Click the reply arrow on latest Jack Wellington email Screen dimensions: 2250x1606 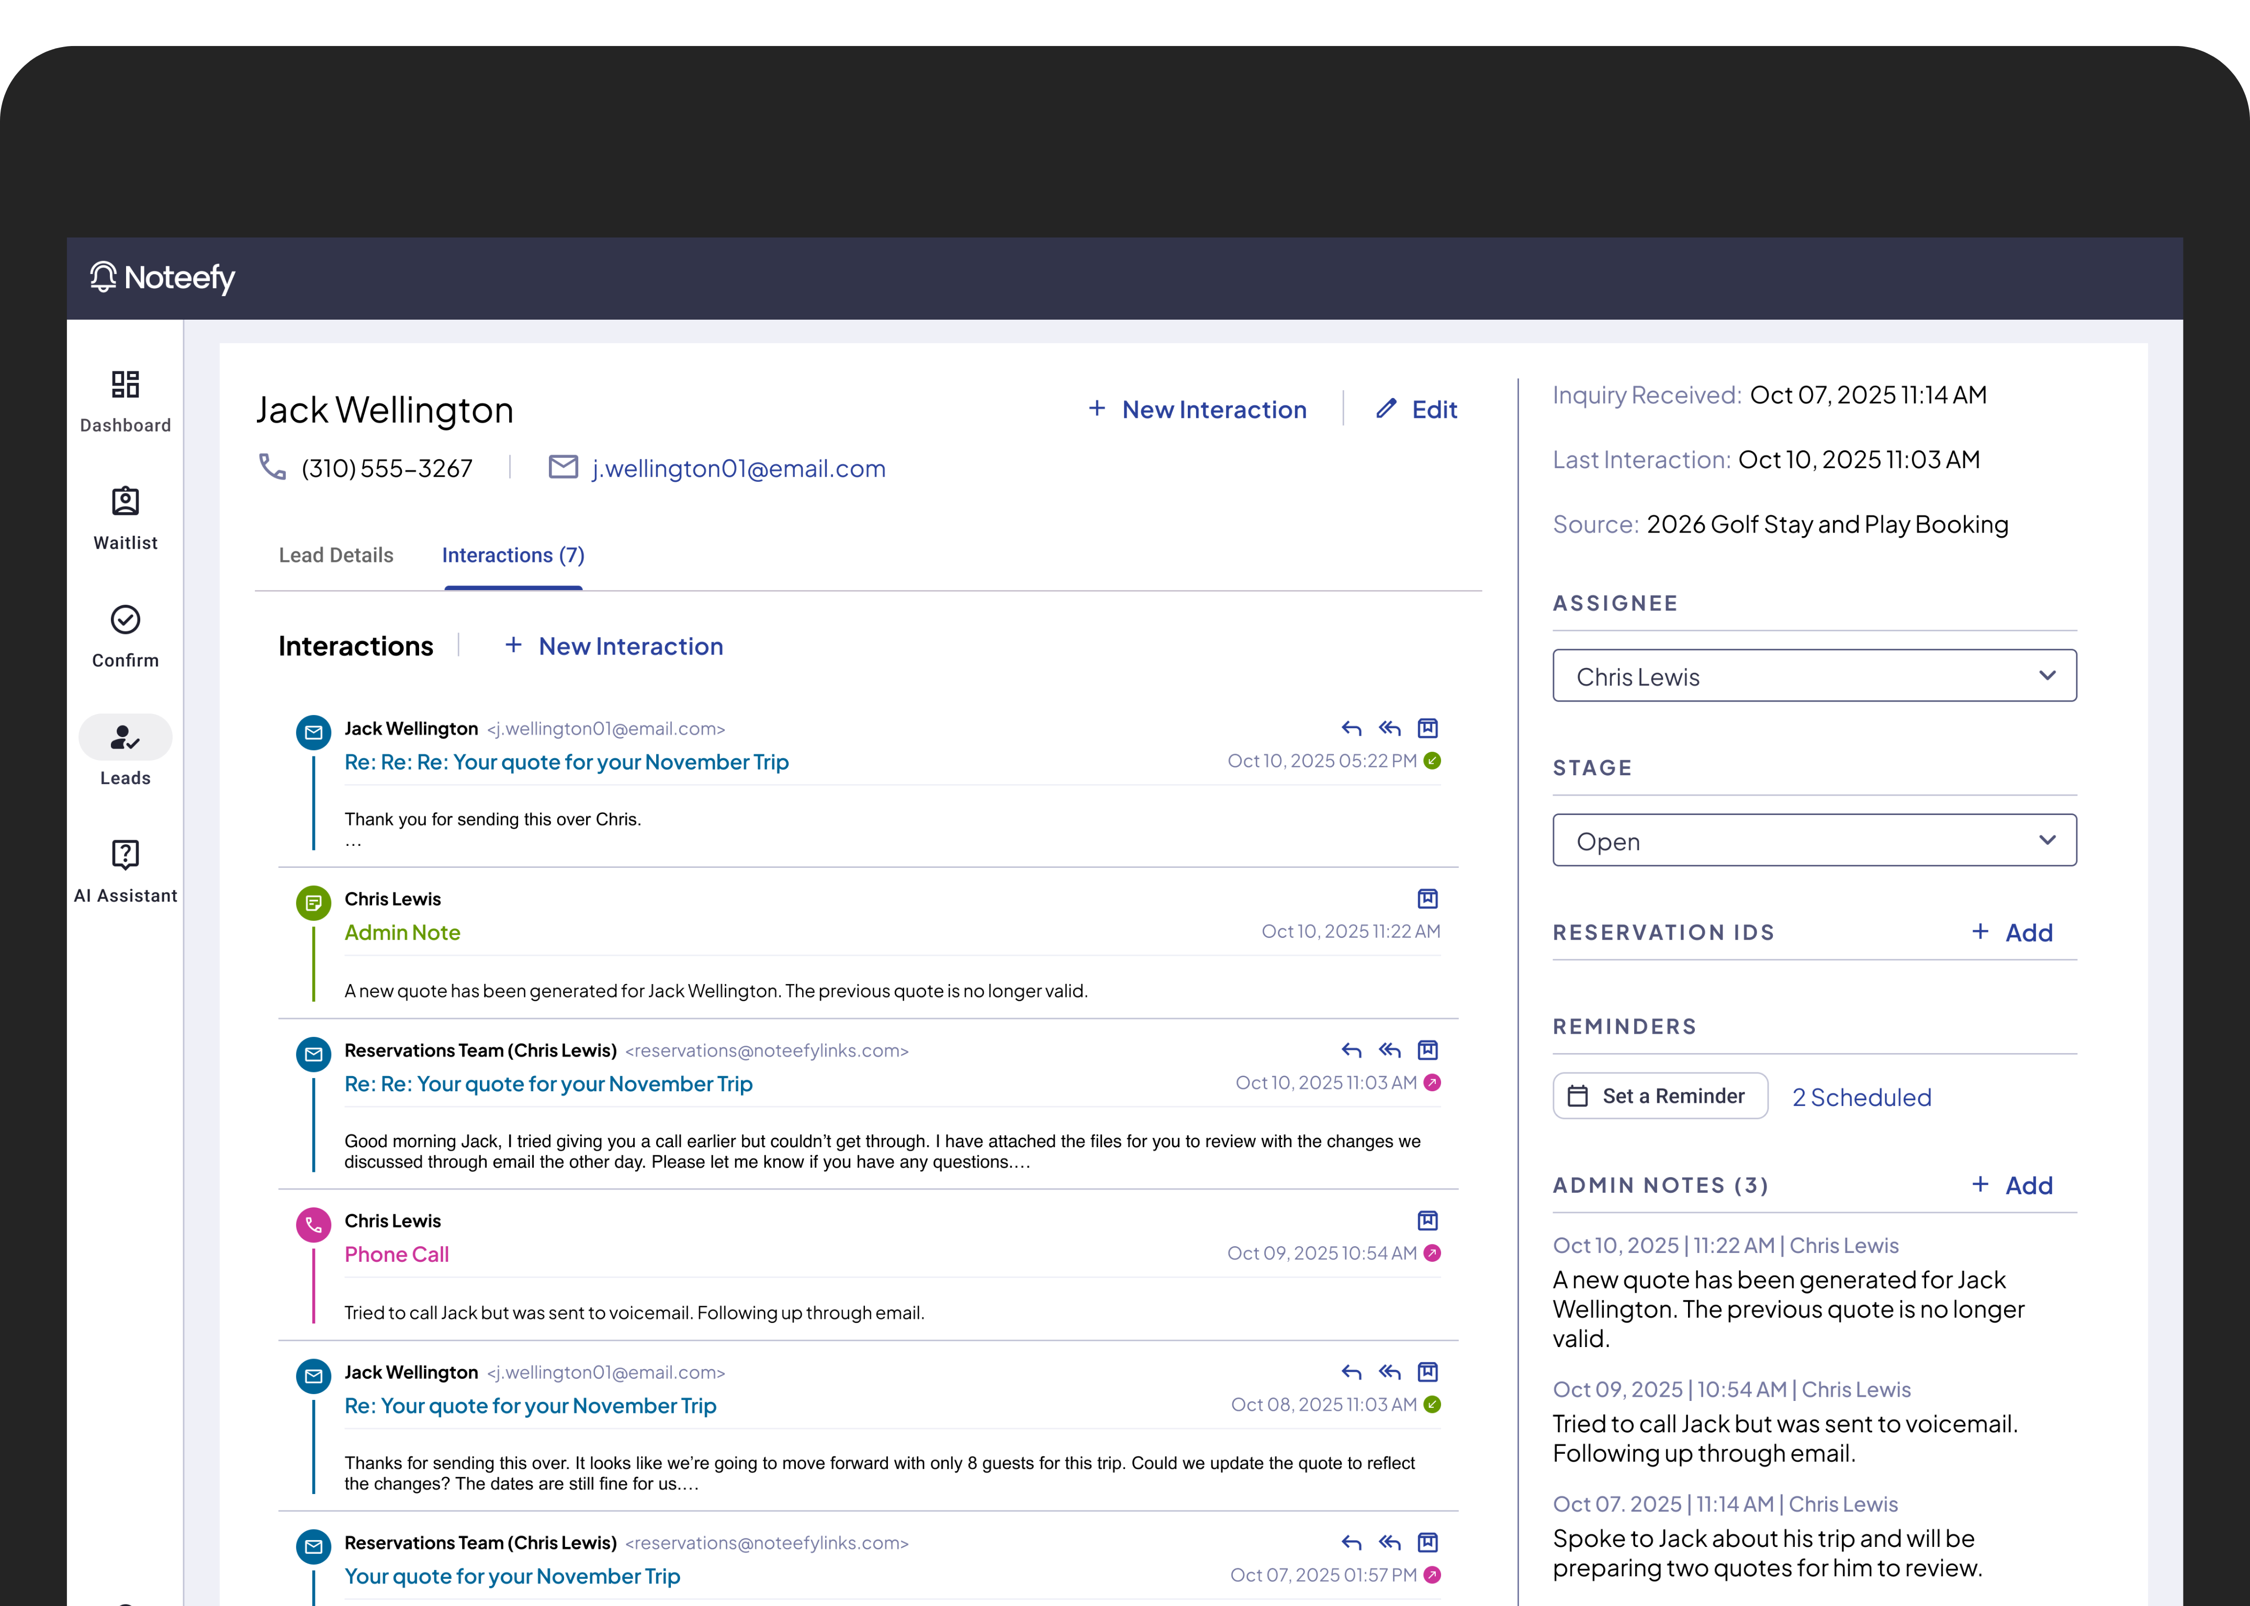(x=1351, y=729)
